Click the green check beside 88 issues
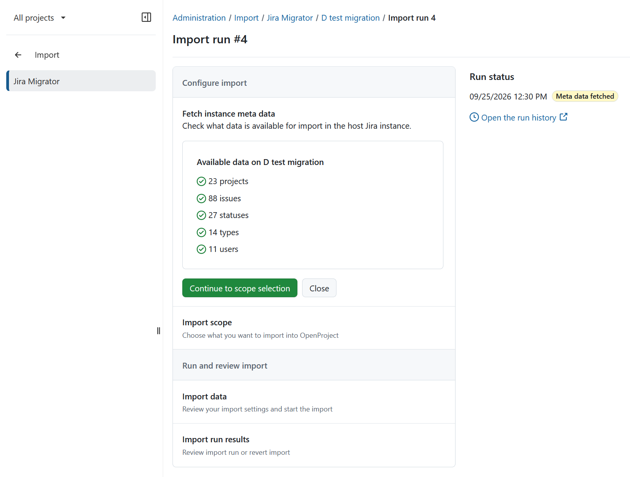The width and height of the screenshot is (630, 477). coord(201,199)
